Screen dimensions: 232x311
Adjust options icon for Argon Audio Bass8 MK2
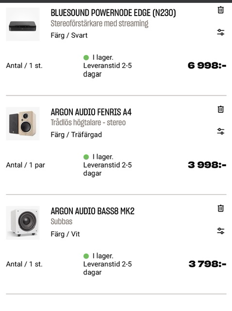click(x=221, y=231)
